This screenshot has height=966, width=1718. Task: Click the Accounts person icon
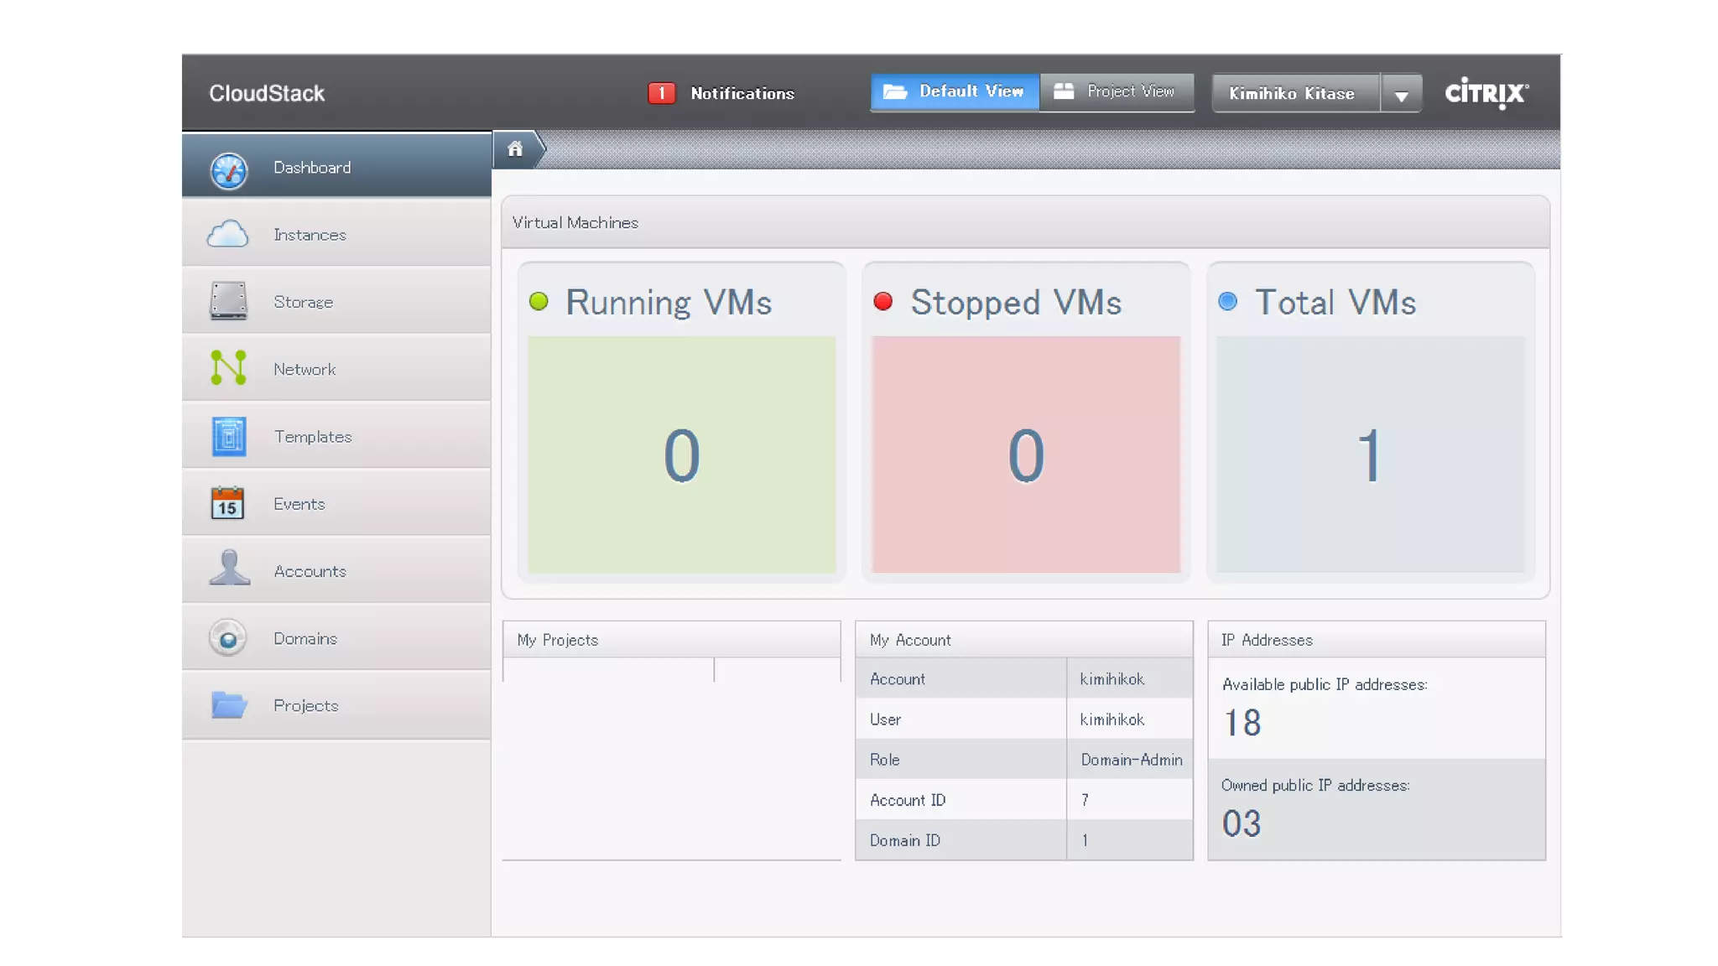[229, 569]
